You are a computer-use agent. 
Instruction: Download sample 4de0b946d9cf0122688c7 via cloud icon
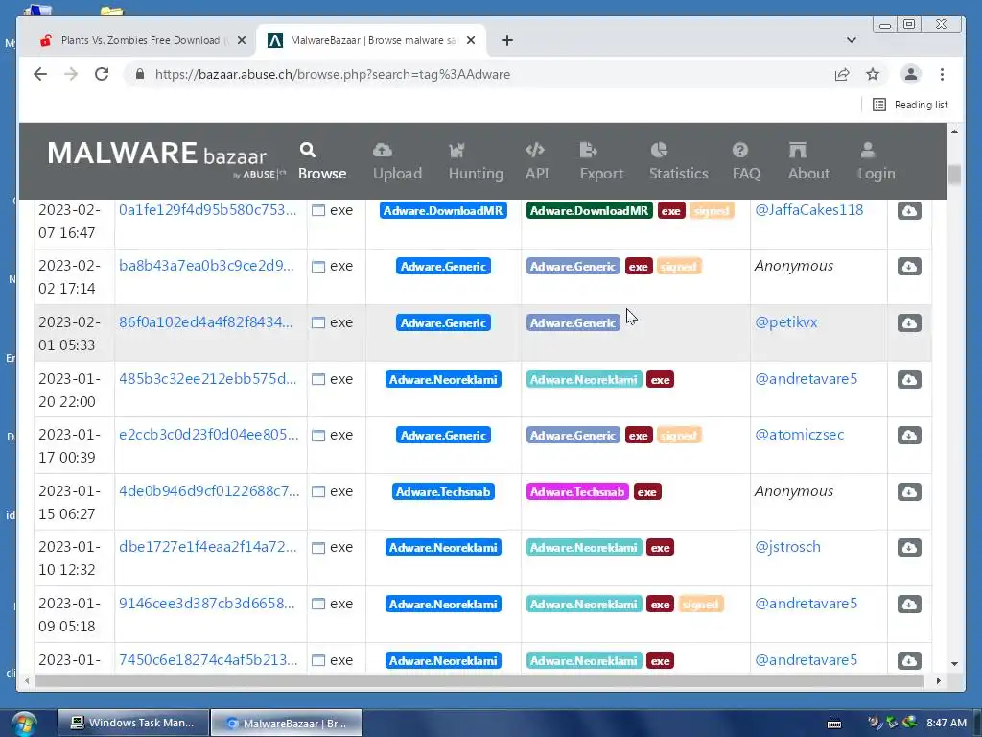[909, 491]
